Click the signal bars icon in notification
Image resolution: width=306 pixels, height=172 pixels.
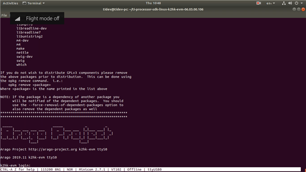(x=18, y=19)
